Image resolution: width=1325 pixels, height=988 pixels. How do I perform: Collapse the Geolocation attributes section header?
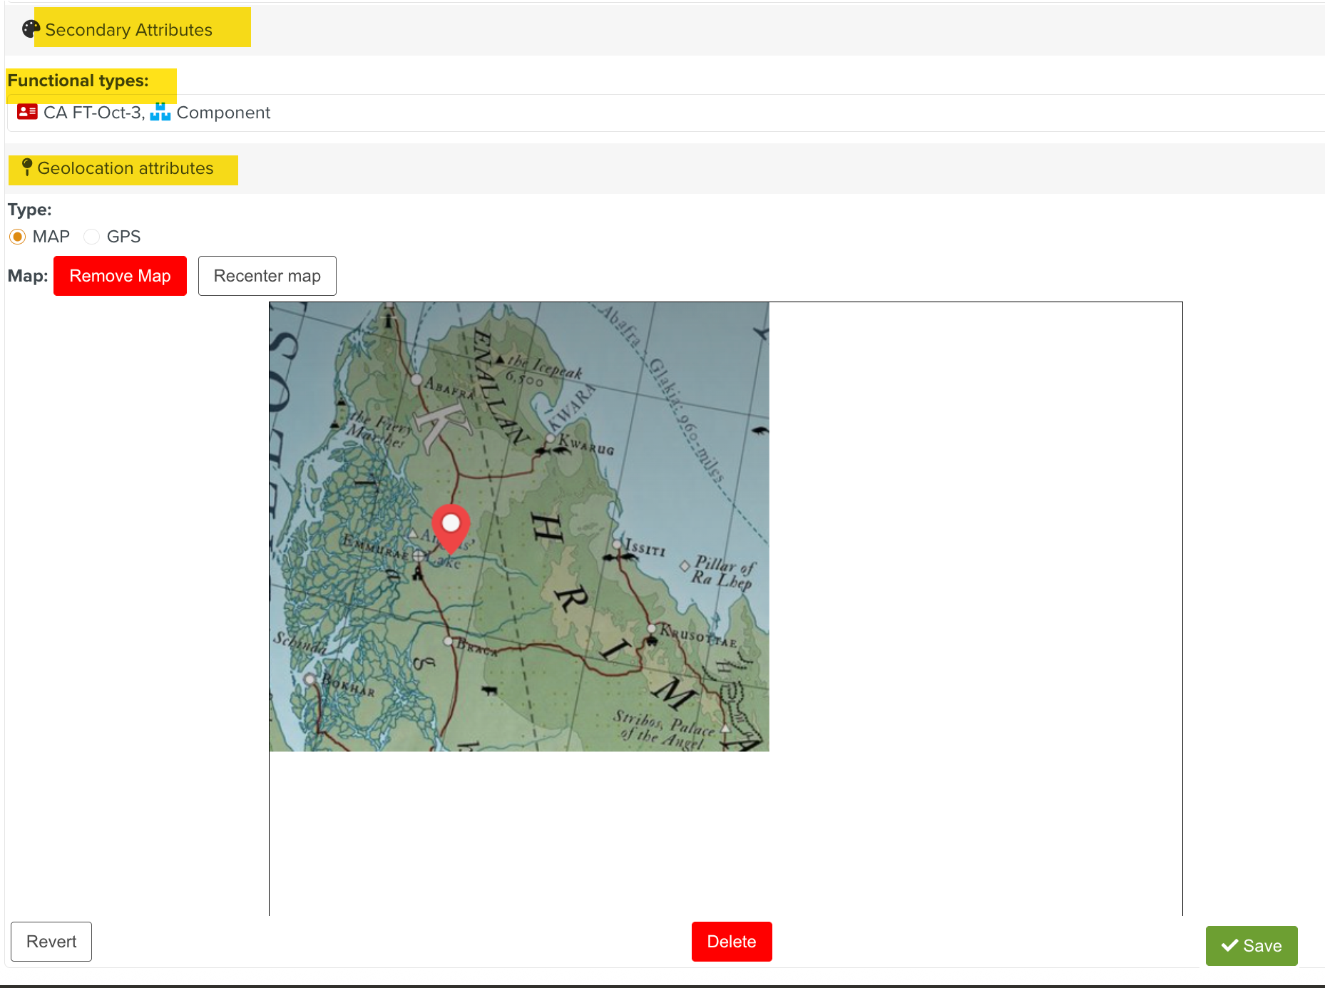pyautogui.click(x=126, y=169)
